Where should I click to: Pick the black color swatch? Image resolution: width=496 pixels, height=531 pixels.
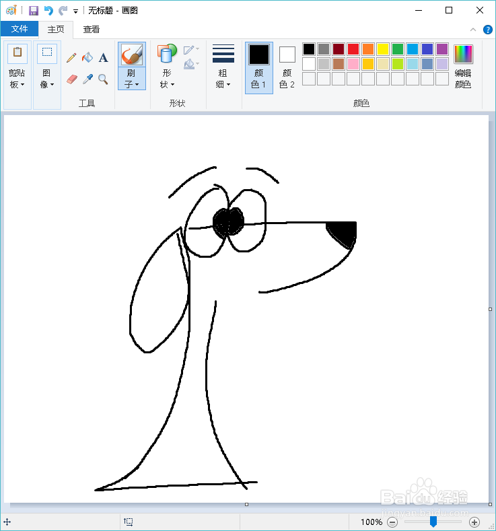pos(309,49)
